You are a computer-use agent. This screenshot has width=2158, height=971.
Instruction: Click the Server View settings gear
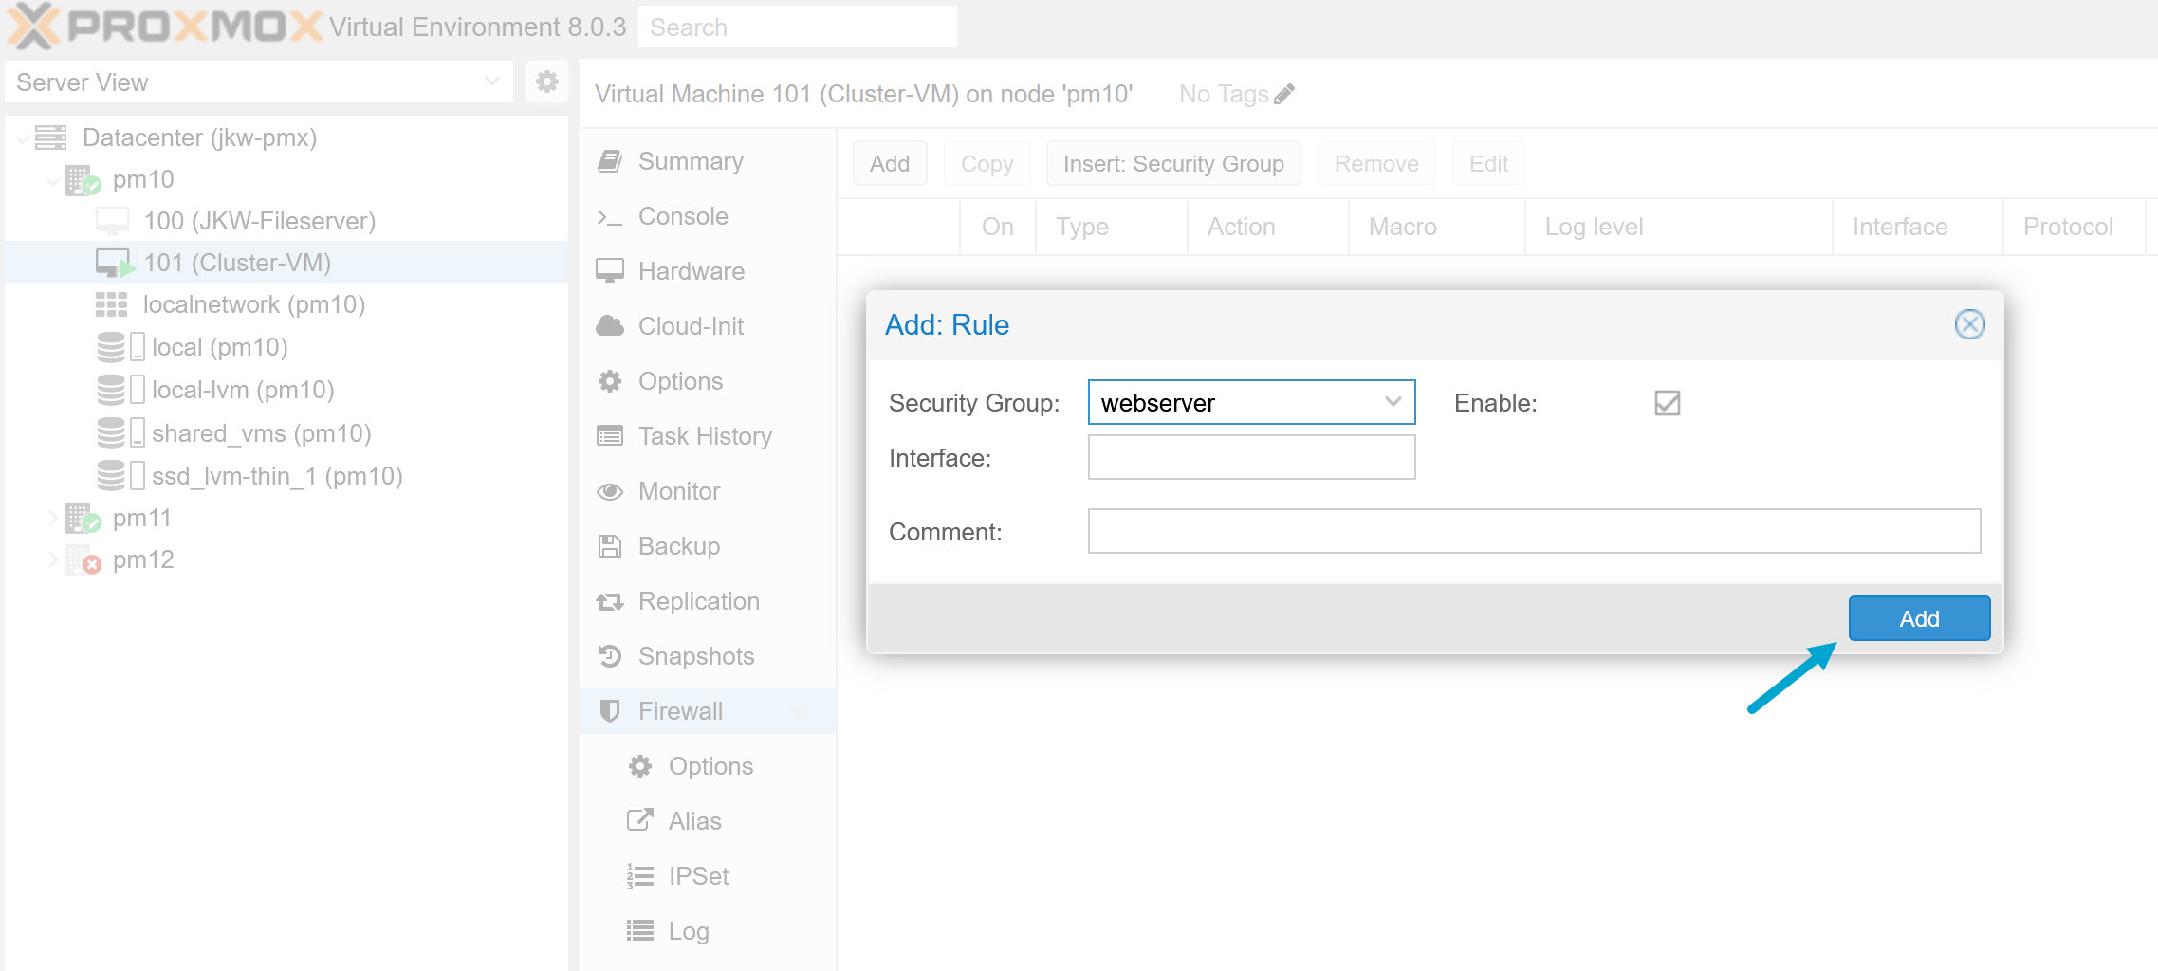[x=545, y=82]
